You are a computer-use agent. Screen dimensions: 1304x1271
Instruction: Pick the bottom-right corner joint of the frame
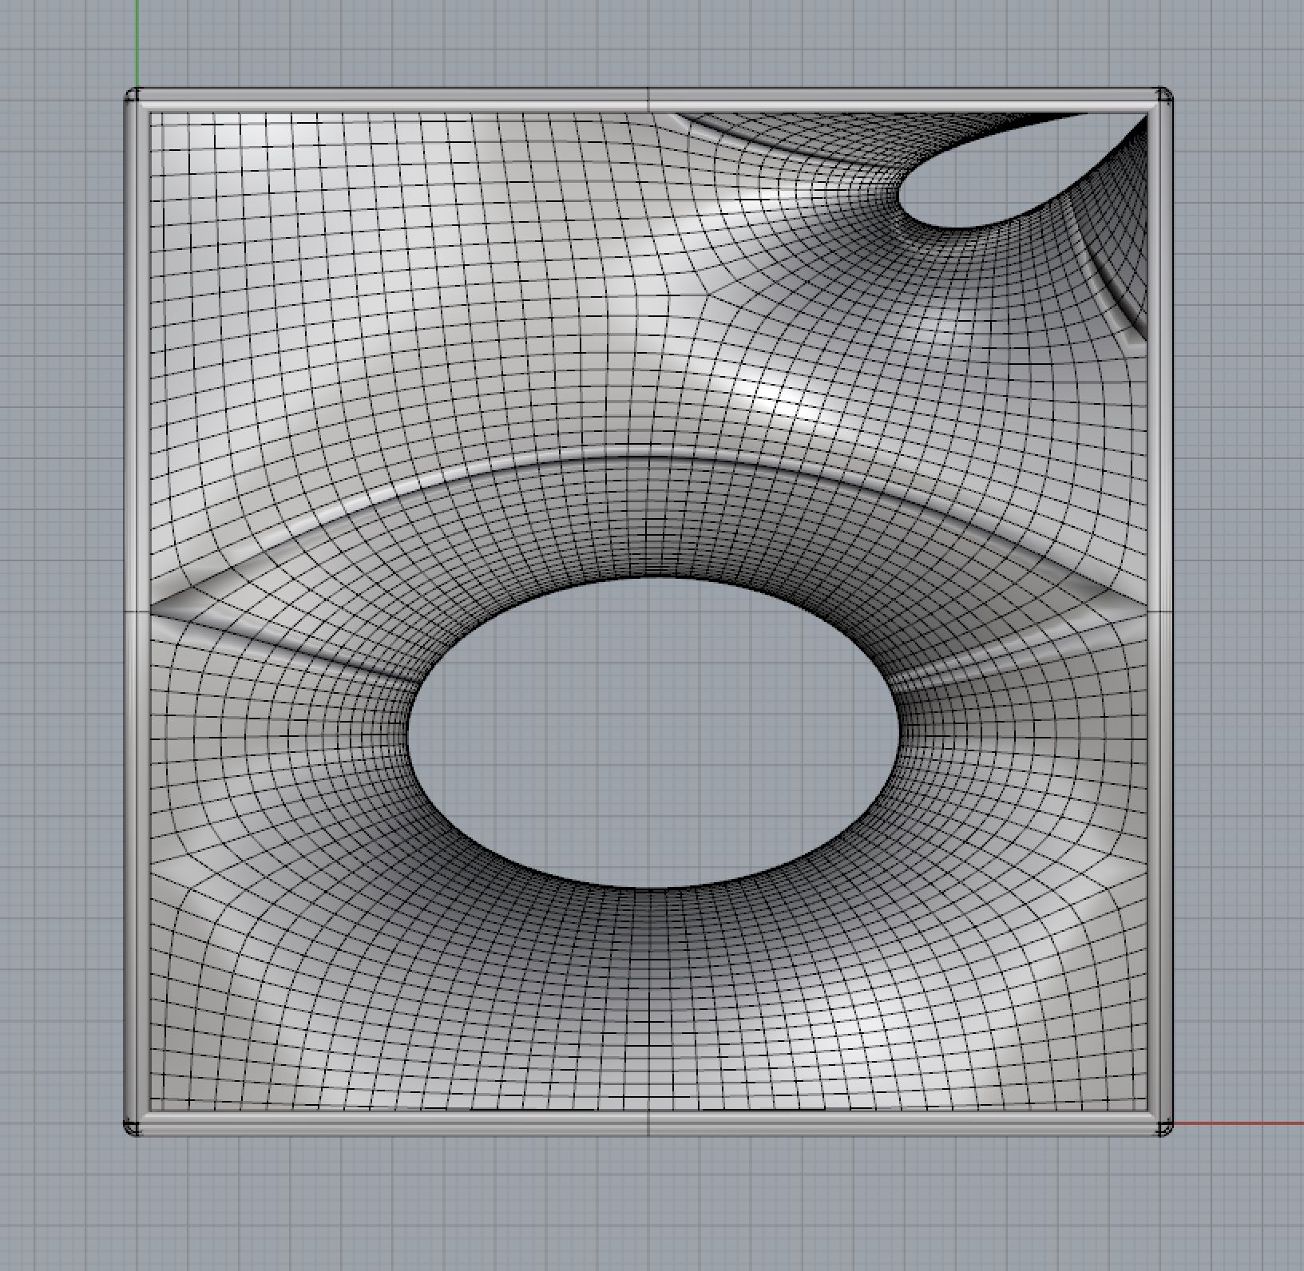[x=1164, y=1126]
